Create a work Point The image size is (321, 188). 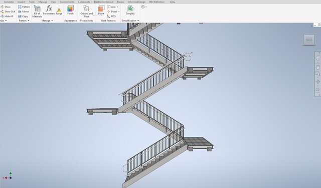click(112, 11)
